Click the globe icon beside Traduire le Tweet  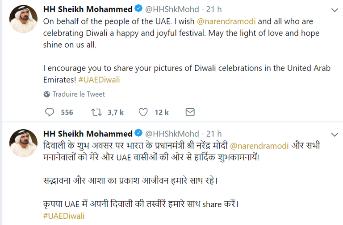47,94
